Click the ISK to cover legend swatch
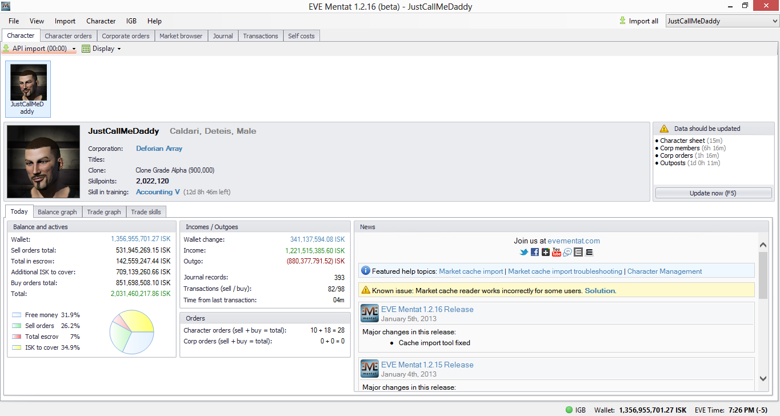The width and height of the screenshot is (780, 416). [x=16, y=347]
